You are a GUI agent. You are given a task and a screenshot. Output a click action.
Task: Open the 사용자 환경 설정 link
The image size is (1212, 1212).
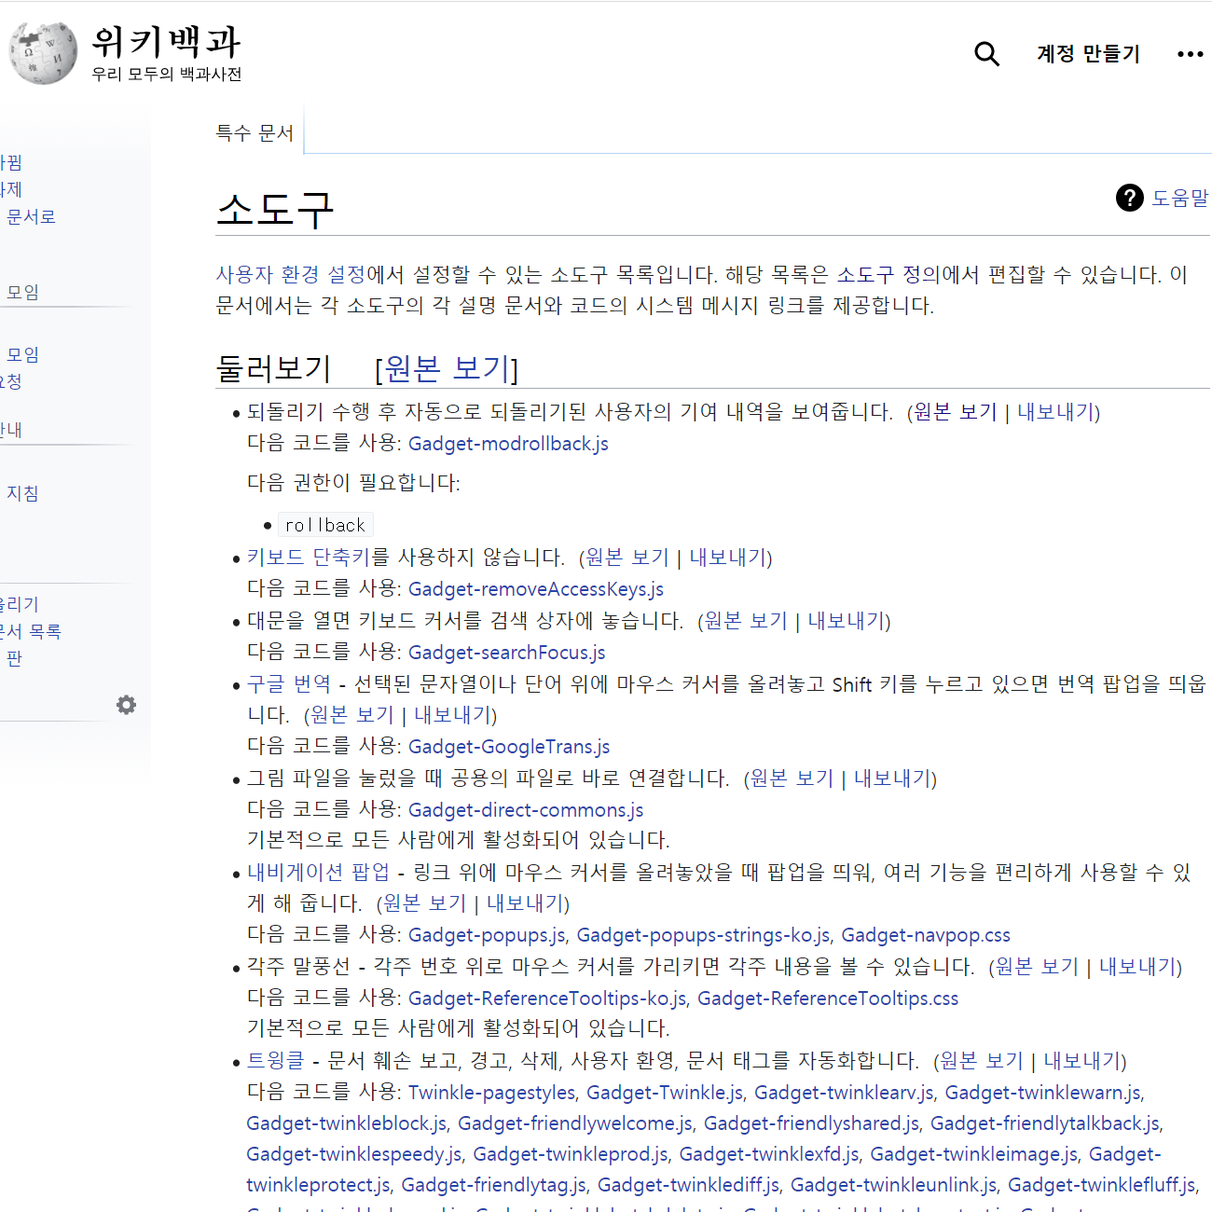pos(291,274)
